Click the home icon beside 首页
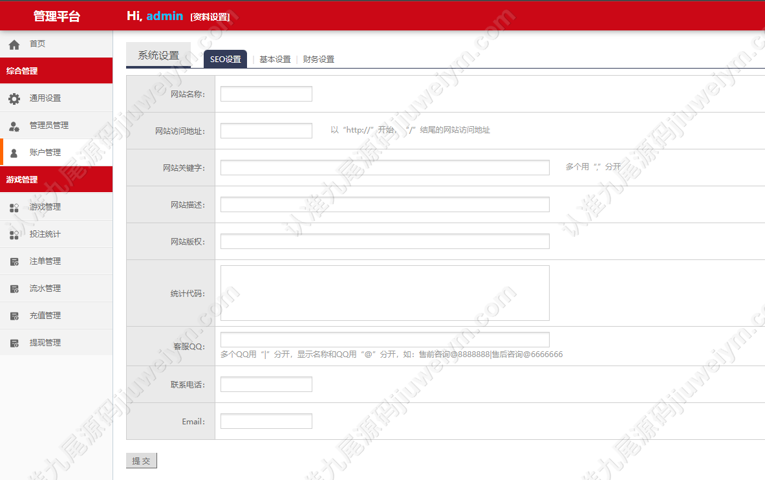Screen dimensions: 765x480 coord(14,45)
